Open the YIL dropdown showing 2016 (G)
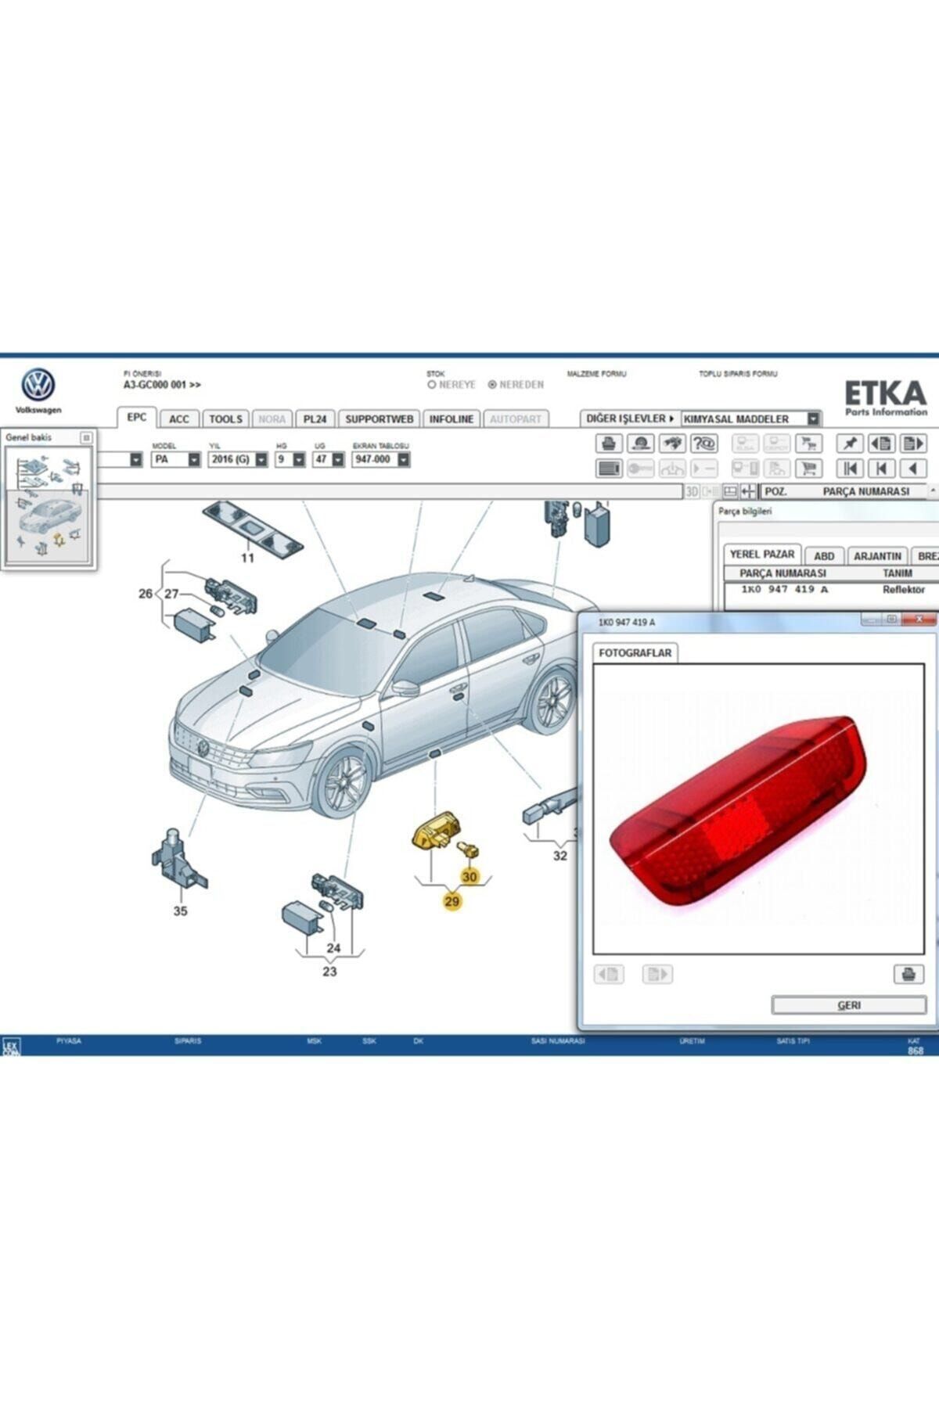 coord(238,459)
